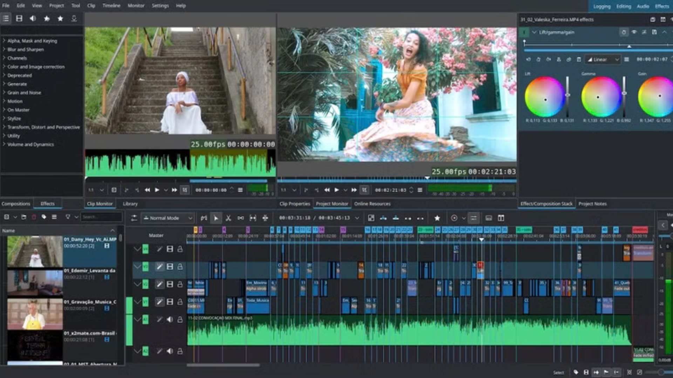
Task: Switch to the Project Notes tab
Action: pos(592,204)
